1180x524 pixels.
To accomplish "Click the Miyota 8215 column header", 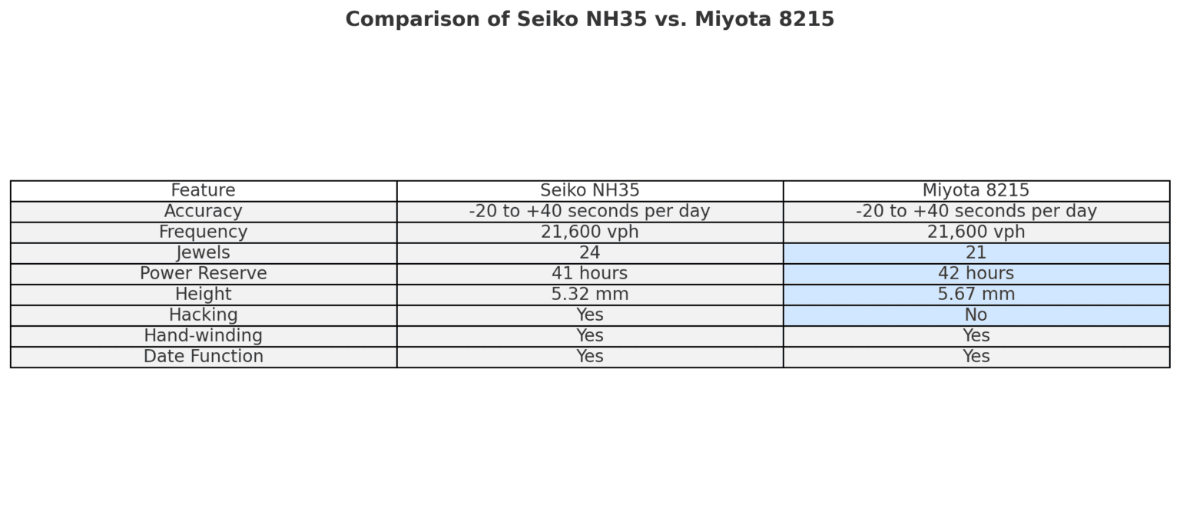I will click(976, 190).
